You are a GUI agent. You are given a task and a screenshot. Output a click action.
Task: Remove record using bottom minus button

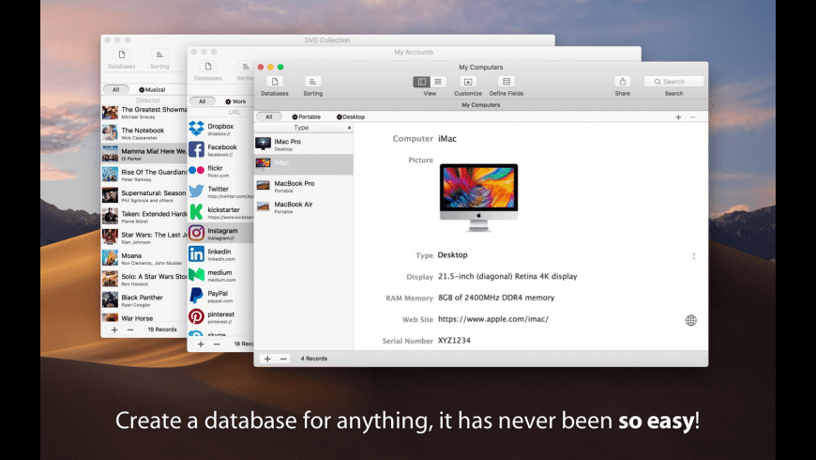(x=283, y=359)
